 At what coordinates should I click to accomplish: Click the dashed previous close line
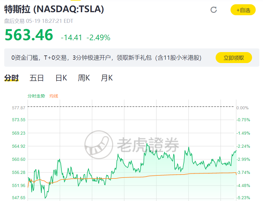131,107
